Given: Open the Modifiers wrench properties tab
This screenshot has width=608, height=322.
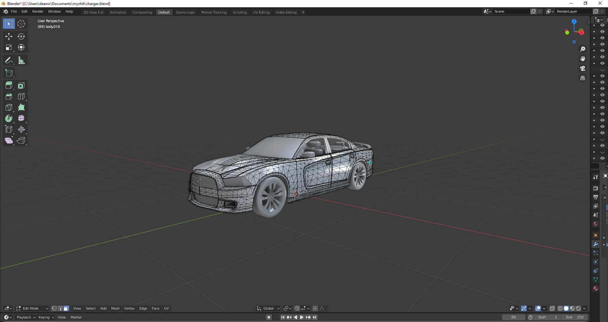Looking at the screenshot, I should click(596, 244).
